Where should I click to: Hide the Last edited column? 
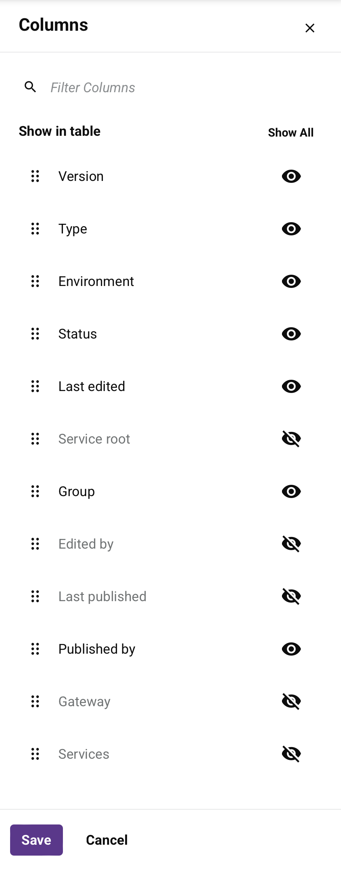pos(291,386)
